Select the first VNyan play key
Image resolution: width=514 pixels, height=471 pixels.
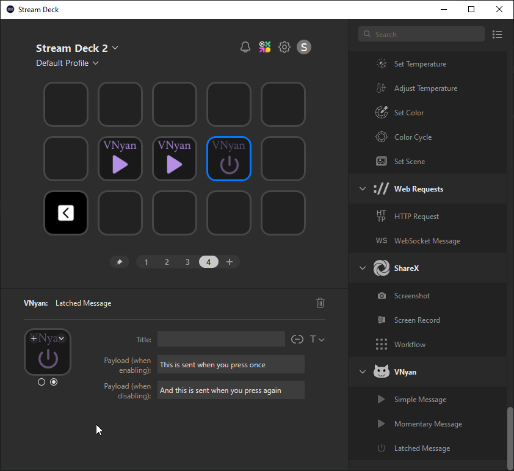click(x=120, y=159)
